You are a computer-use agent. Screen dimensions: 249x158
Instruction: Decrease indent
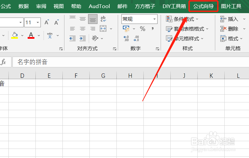(73, 38)
